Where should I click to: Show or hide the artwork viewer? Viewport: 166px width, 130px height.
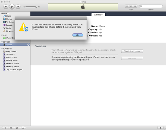tap(23, 128)
